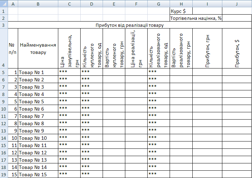The image size is (252, 178).
Task: Click empty 'Ціна реалізації' cell for Товар № 10
Action: pos(136,138)
